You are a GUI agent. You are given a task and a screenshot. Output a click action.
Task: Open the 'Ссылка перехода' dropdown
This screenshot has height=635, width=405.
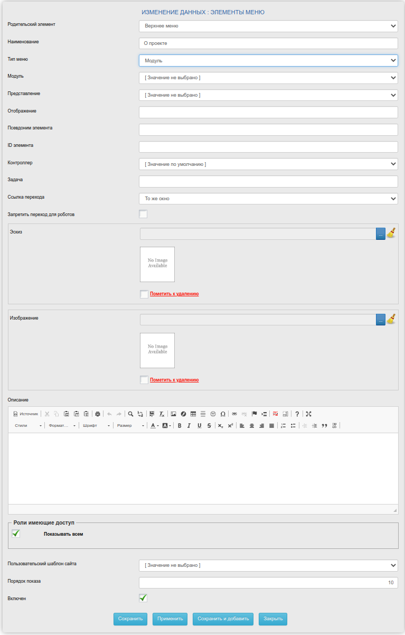pyautogui.click(x=268, y=199)
